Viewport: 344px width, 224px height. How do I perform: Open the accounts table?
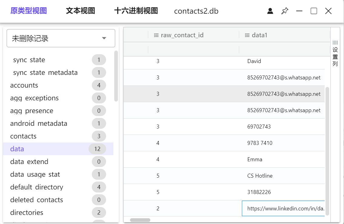point(24,85)
